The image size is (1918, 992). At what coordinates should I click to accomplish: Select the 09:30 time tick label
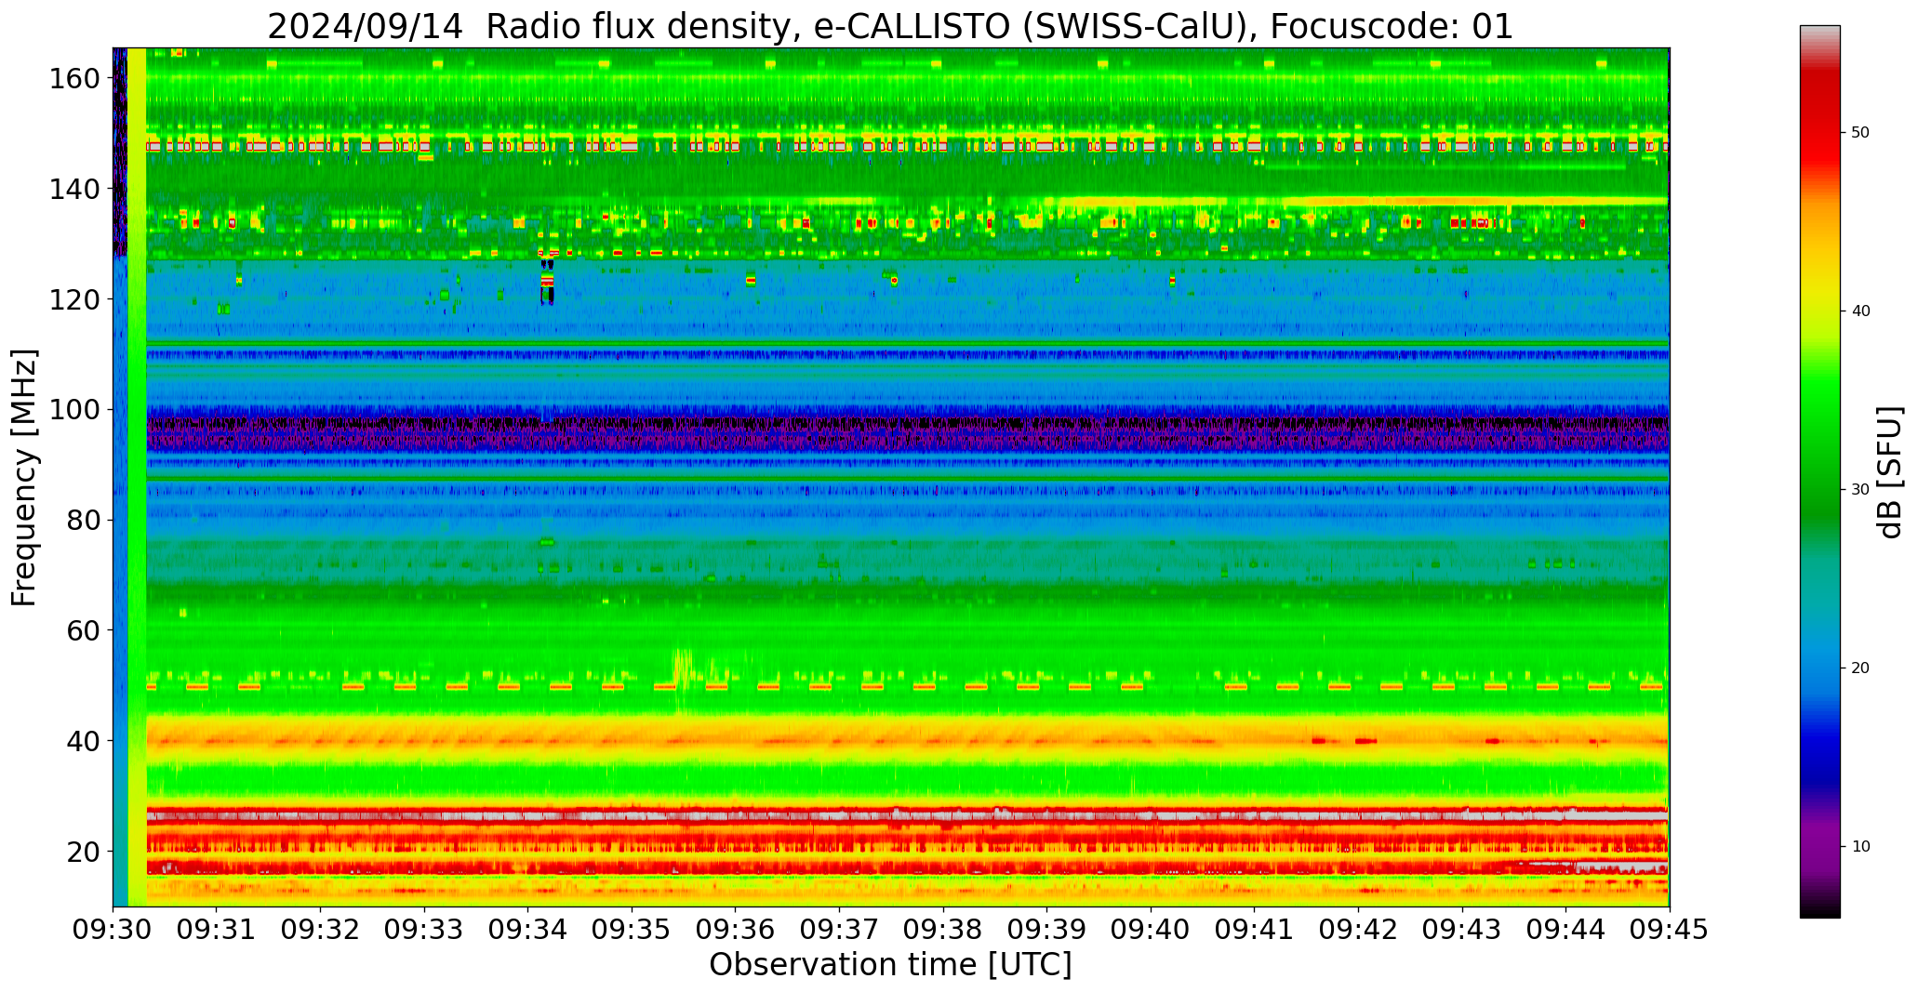[x=113, y=930]
